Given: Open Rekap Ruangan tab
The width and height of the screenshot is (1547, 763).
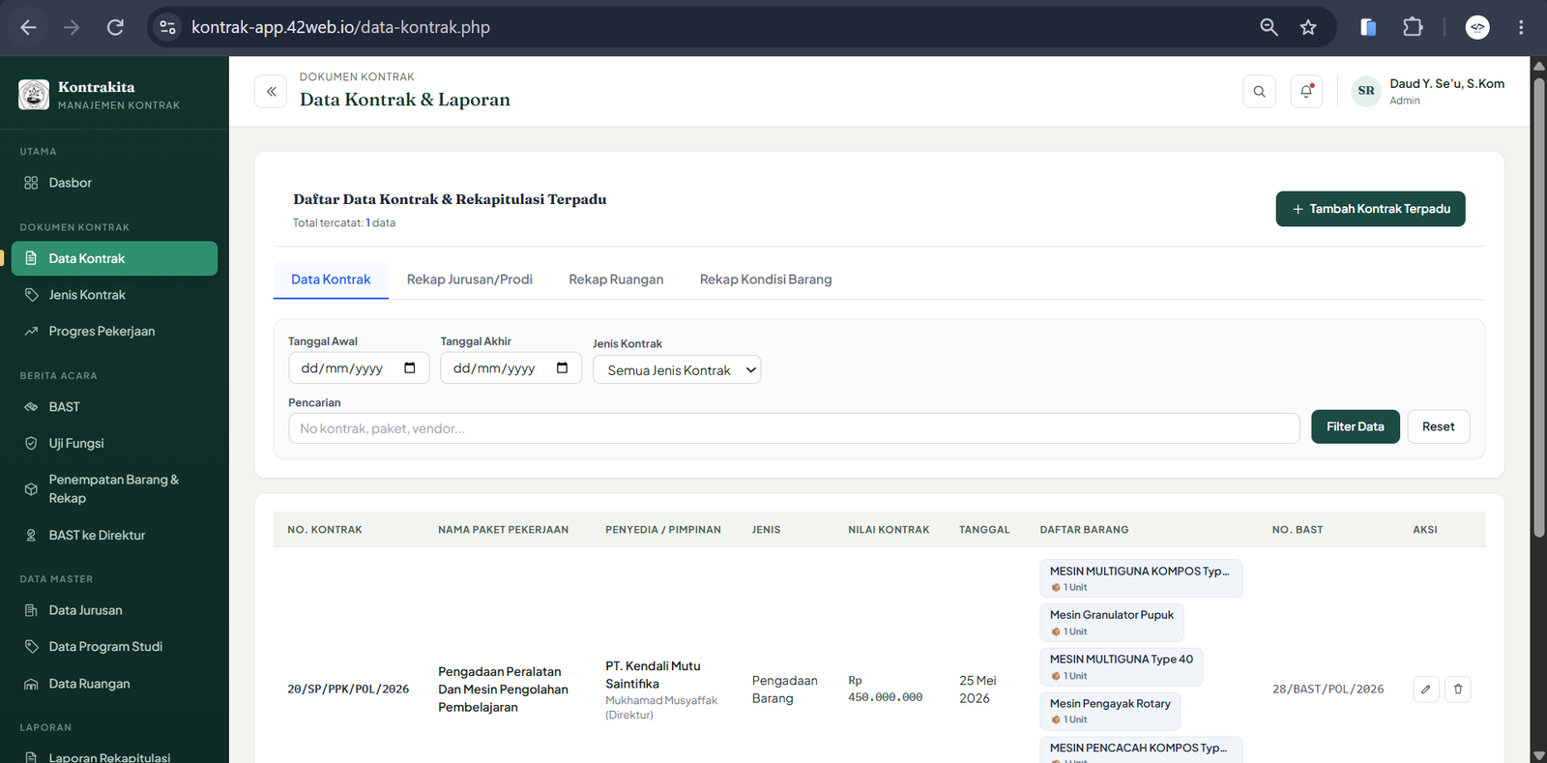Looking at the screenshot, I should click(x=616, y=279).
